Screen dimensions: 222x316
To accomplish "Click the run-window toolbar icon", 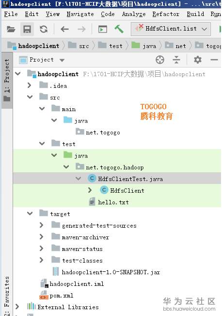I will click(x=103, y=30).
